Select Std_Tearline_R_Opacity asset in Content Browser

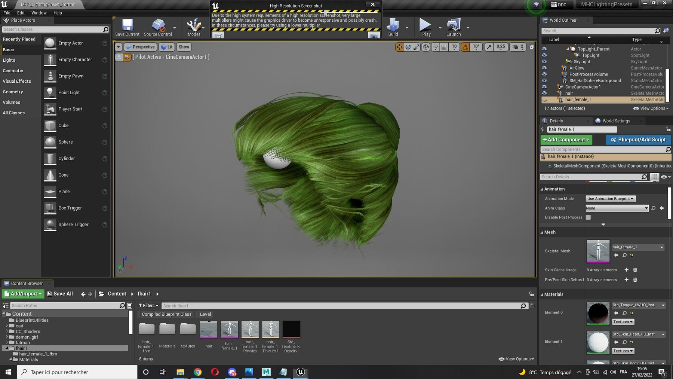click(x=291, y=336)
